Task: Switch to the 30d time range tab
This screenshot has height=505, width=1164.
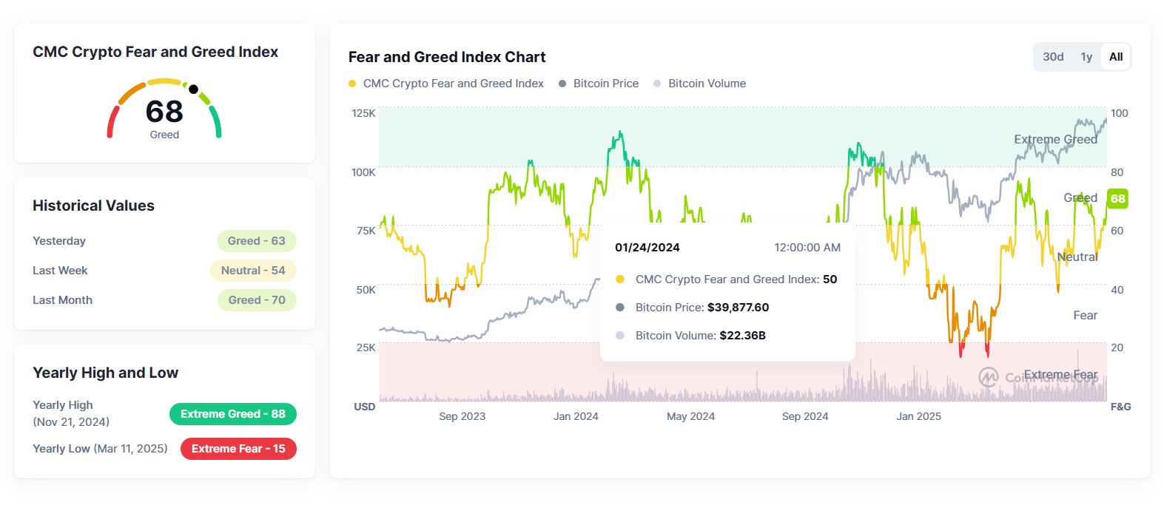Action: [x=1054, y=56]
